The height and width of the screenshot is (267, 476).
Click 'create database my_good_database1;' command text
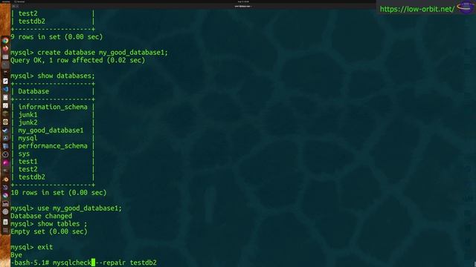click(103, 53)
